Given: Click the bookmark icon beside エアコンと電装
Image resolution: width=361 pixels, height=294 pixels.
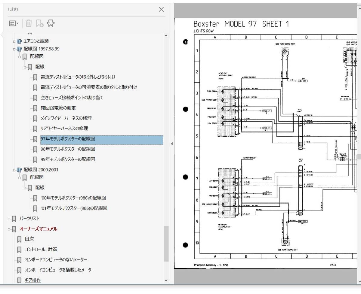Looking at the screenshot, I should click(x=19, y=41).
